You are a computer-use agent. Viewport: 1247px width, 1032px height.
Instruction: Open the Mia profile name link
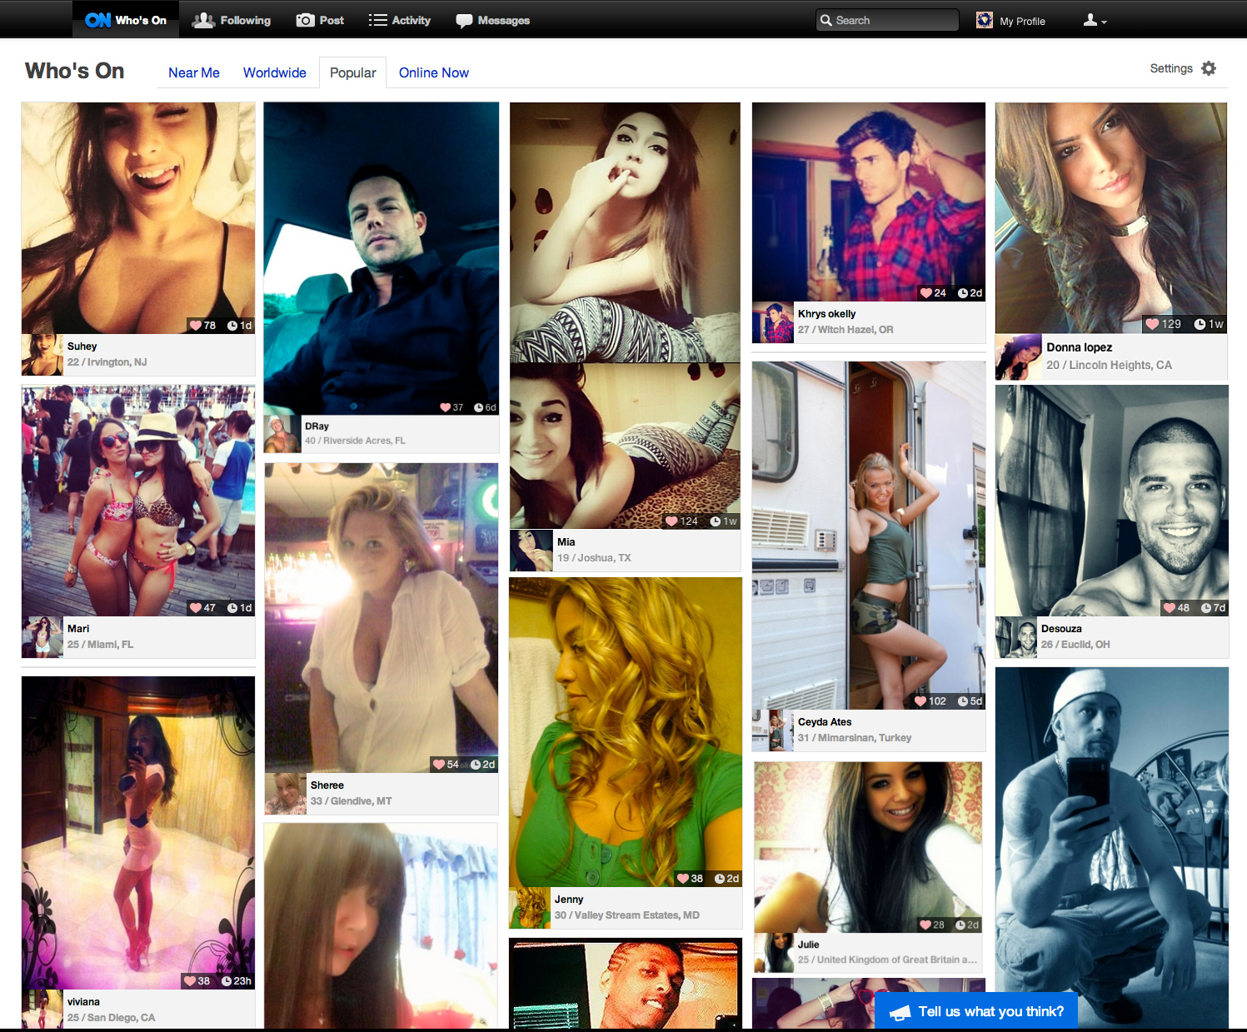point(566,542)
